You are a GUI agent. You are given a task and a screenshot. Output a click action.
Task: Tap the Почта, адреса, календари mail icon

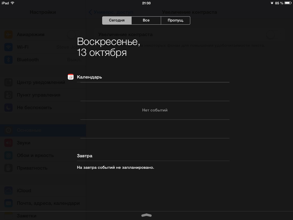coord(8,203)
